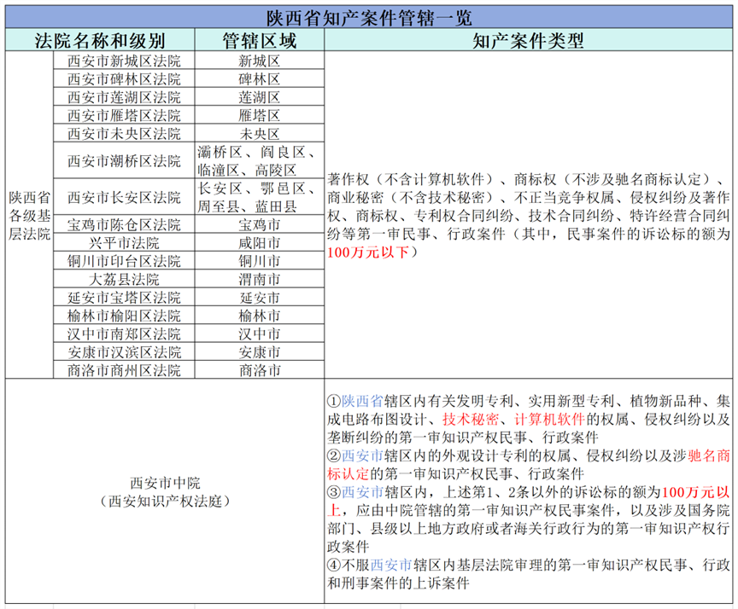Click the 兴平市法院 cell
Screen dimensions: 738x609
(124, 243)
